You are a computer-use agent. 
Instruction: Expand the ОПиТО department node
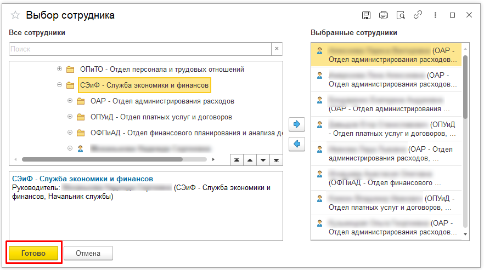[60, 70]
